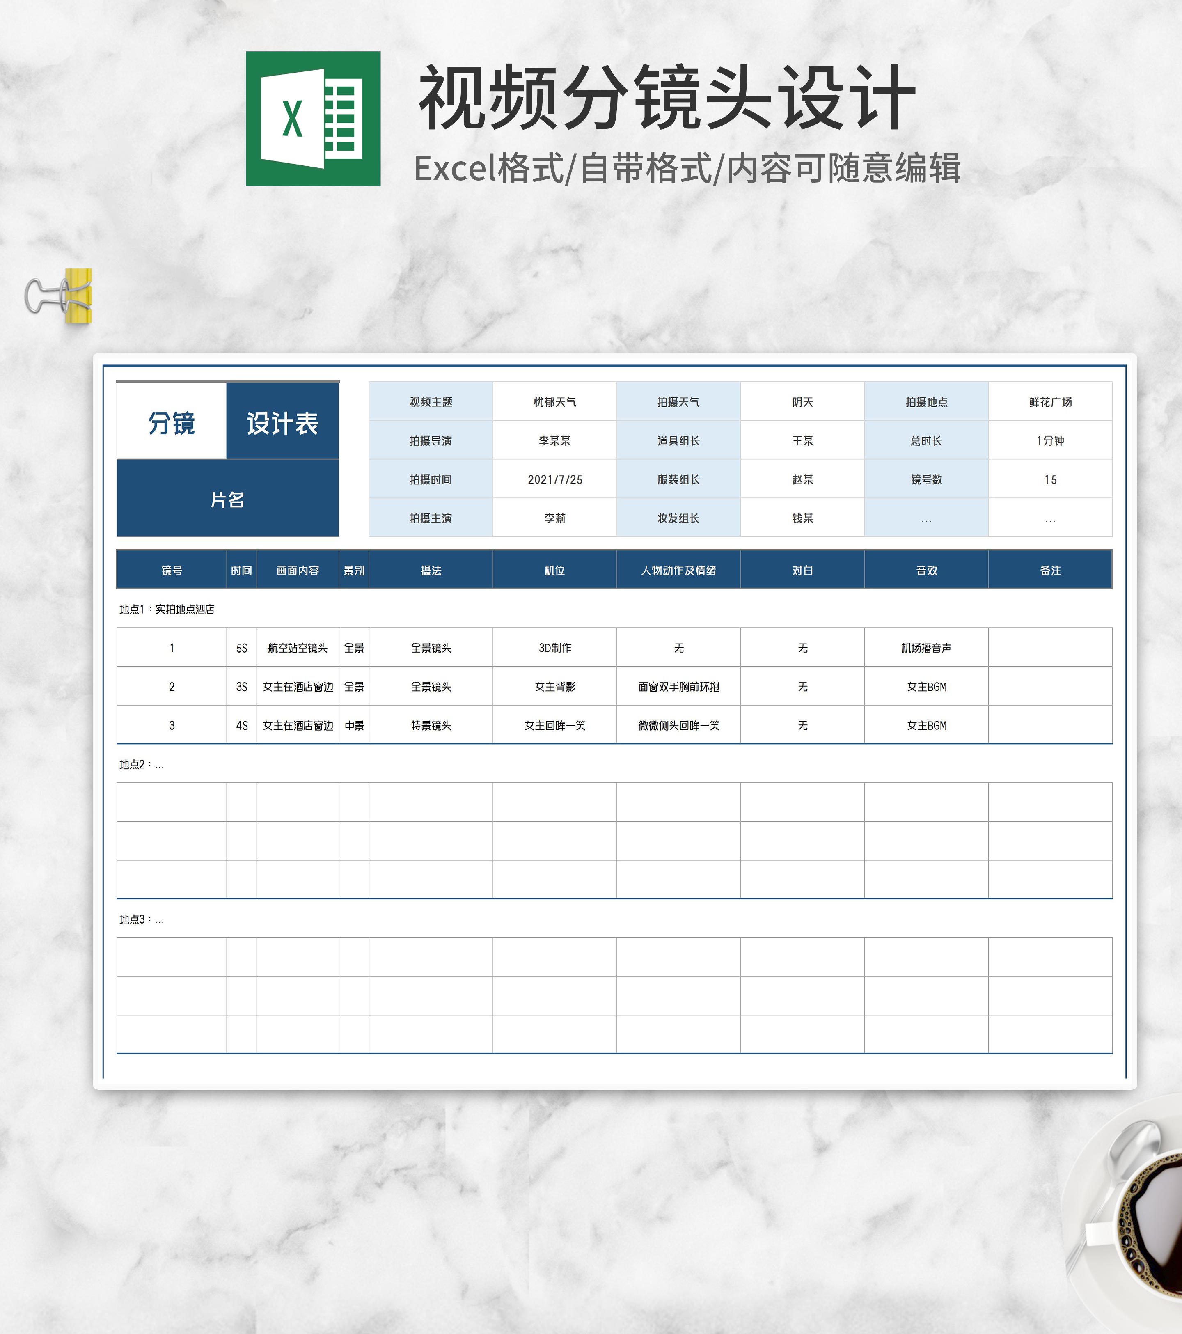This screenshot has height=1334, width=1182.
Task: Select the 2021/7/25 date cell
Action: [555, 479]
